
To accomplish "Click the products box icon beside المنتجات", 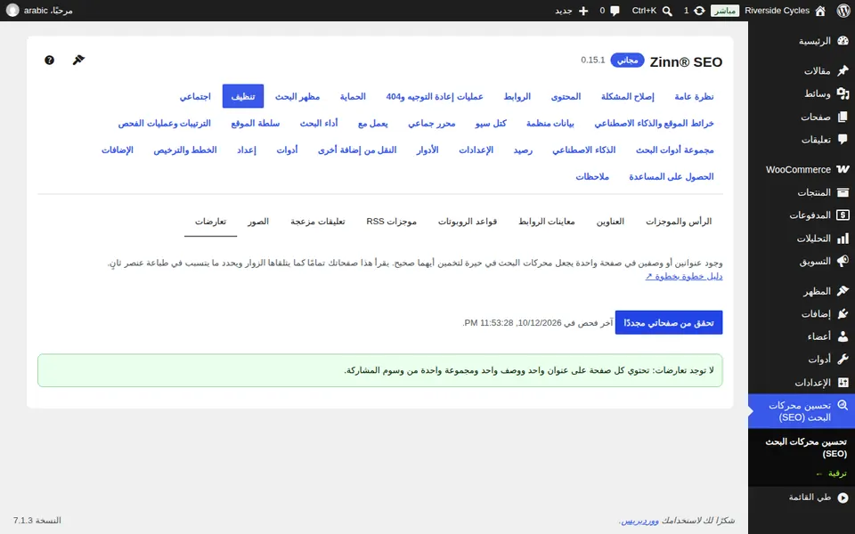I will (843, 192).
